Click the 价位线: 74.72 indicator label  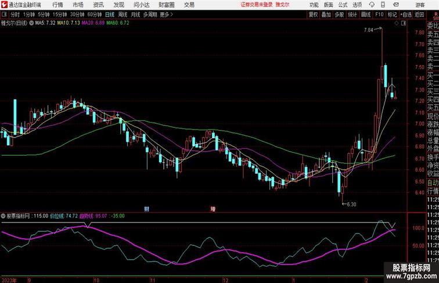[x=64, y=216]
